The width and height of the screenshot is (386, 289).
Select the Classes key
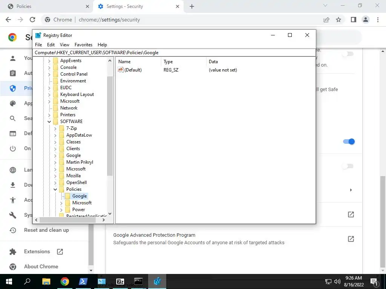[74, 142]
